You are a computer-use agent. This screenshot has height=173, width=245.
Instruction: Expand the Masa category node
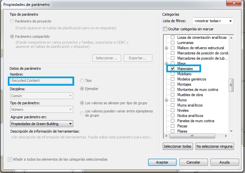[x=167, y=64]
